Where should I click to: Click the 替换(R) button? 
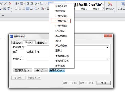coord(18,78)
